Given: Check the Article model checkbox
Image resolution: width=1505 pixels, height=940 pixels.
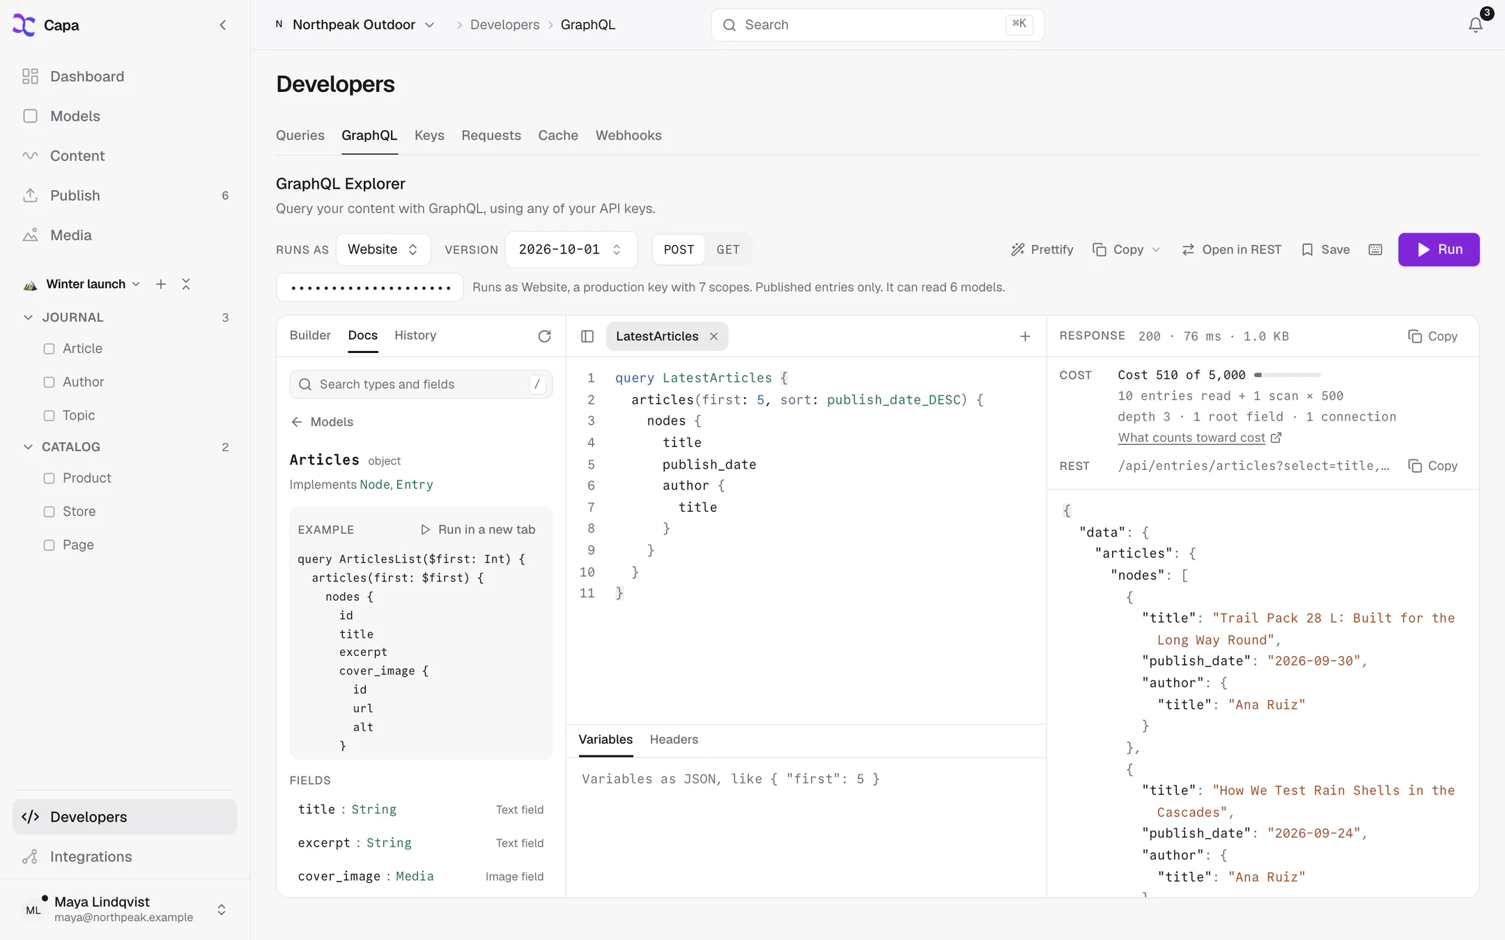Looking at the screenshot, I should 49,349.
